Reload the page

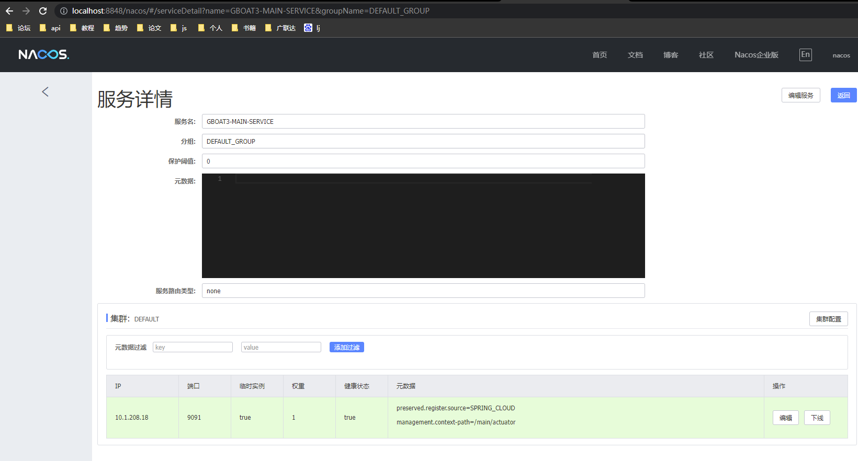(43, 11)
